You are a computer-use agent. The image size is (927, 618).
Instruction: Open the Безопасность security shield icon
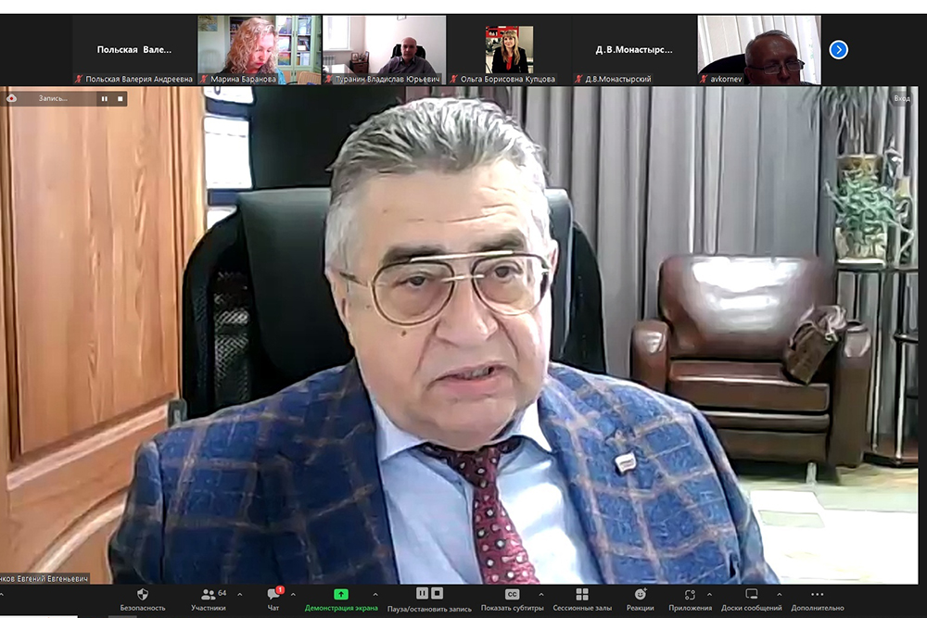point(142,594)
